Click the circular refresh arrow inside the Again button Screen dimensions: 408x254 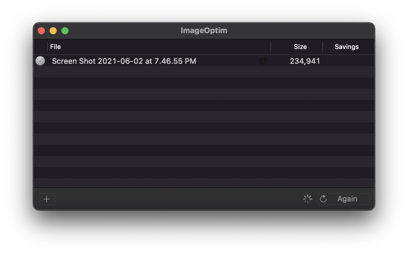[323, 199]
